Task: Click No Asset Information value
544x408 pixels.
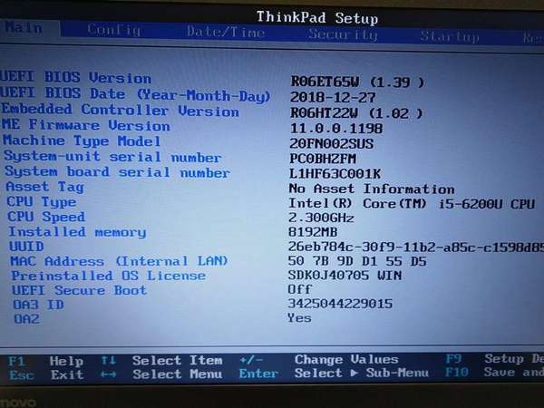Action: 372,189
